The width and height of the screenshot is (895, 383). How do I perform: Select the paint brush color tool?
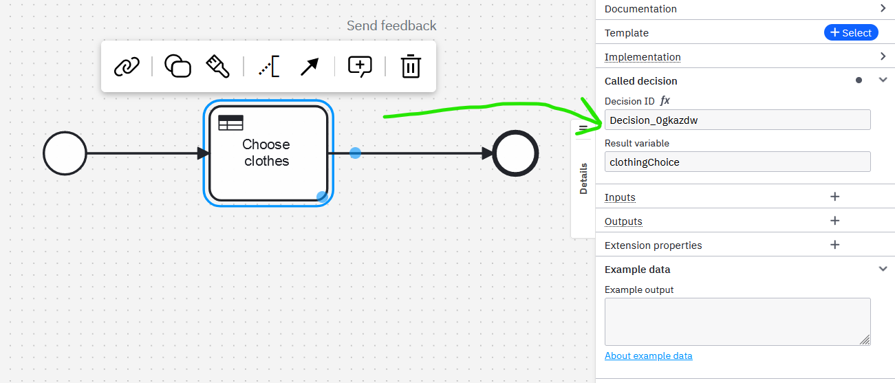[217, 66]
